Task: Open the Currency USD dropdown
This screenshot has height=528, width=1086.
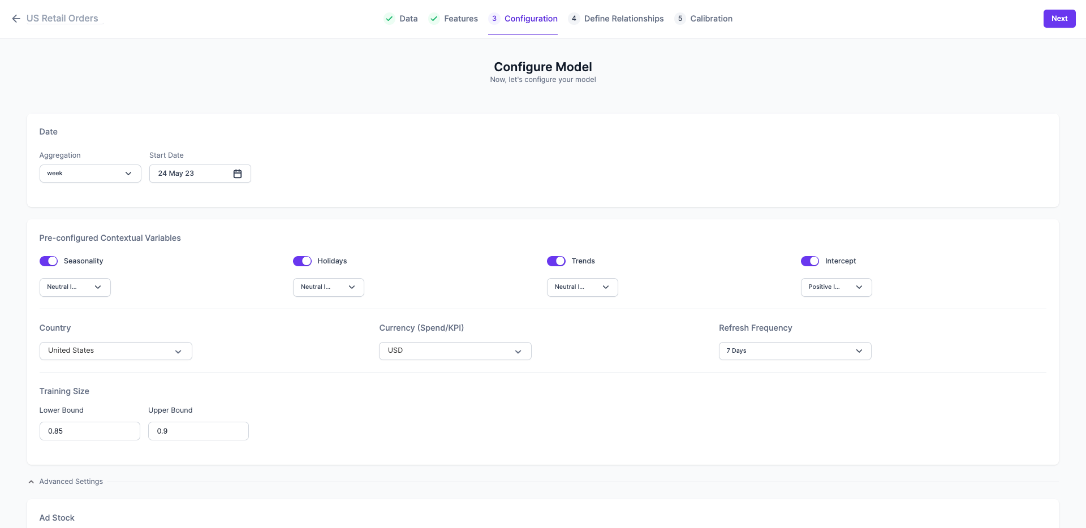Action: pos(455,351)
